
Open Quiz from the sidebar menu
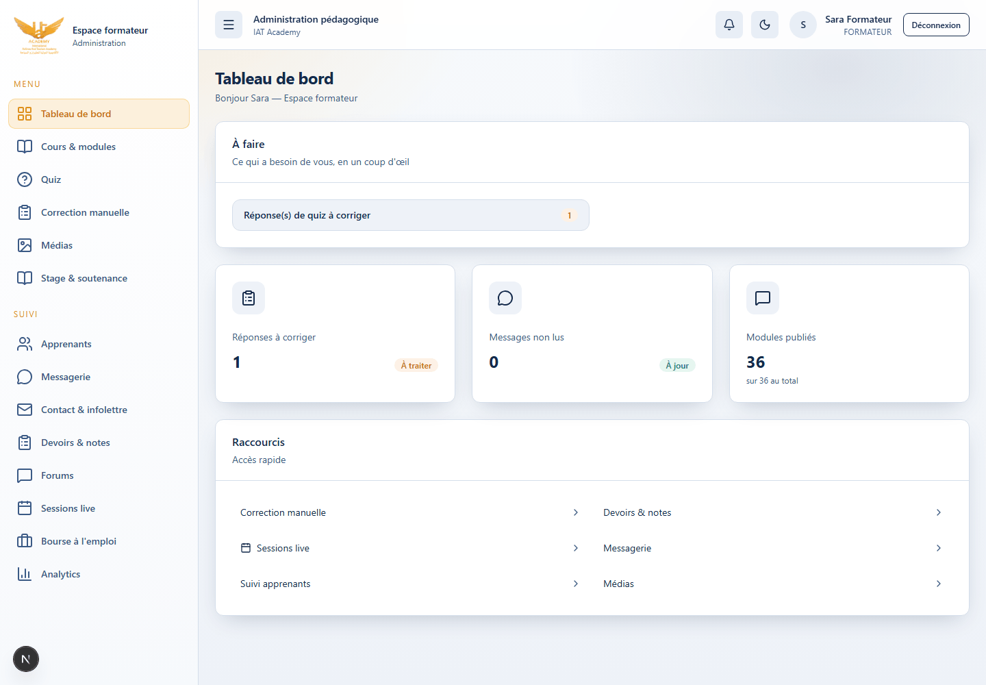click(x=99, y=179)
